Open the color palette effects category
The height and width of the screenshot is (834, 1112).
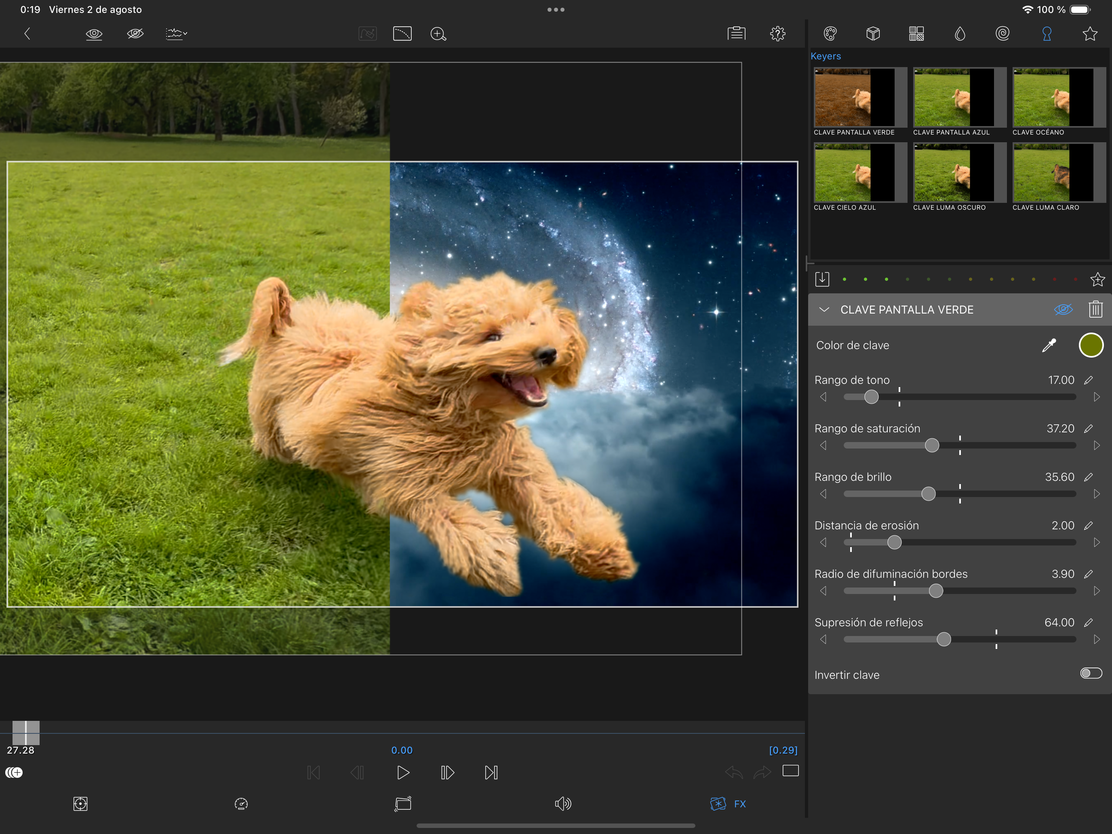[x=830, y=34]
